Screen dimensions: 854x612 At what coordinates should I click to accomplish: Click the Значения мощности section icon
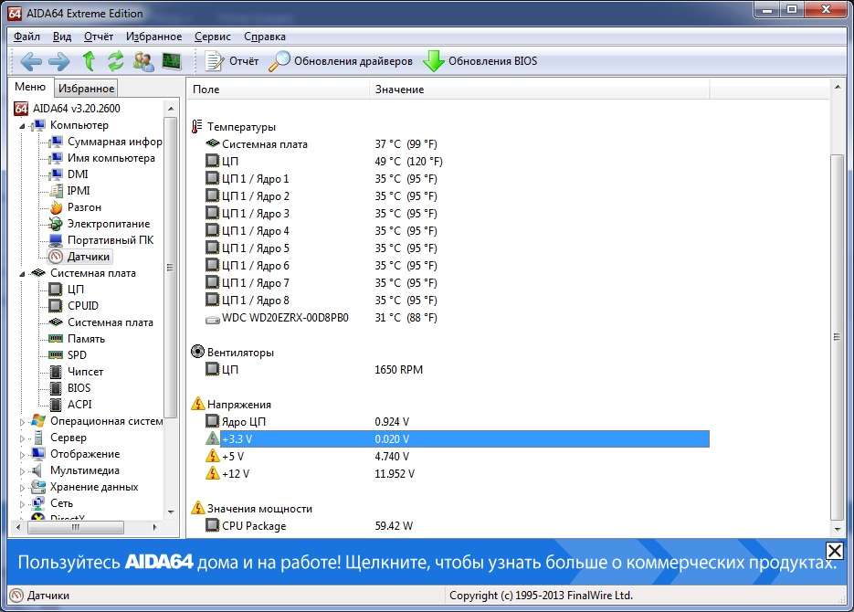point(197,508)
